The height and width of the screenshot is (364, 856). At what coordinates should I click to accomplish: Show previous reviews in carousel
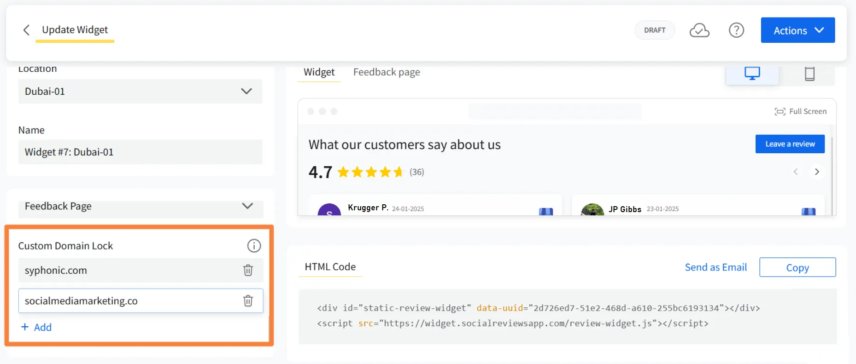tap(795, 172)
